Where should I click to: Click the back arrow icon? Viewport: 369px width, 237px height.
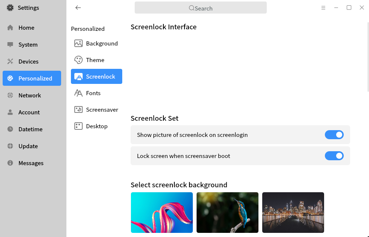78,8
